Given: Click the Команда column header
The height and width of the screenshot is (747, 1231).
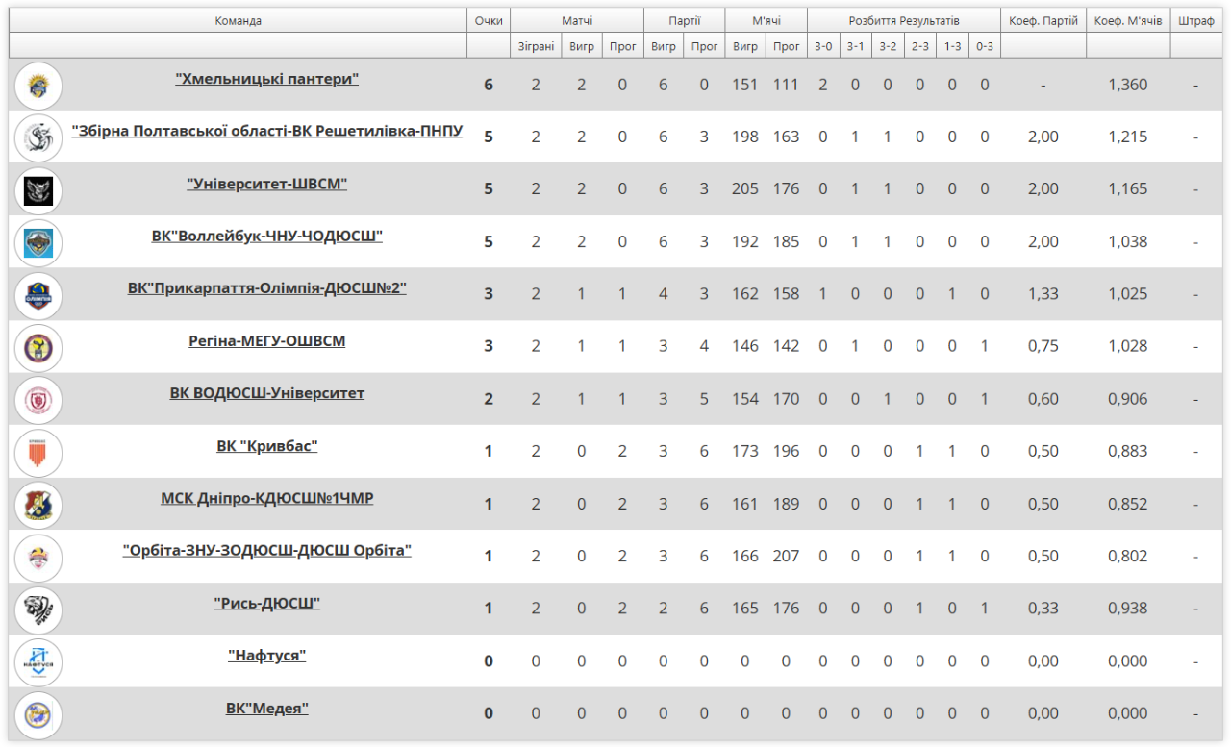Looking at the screenshot, I should click(x=239, y=20).
